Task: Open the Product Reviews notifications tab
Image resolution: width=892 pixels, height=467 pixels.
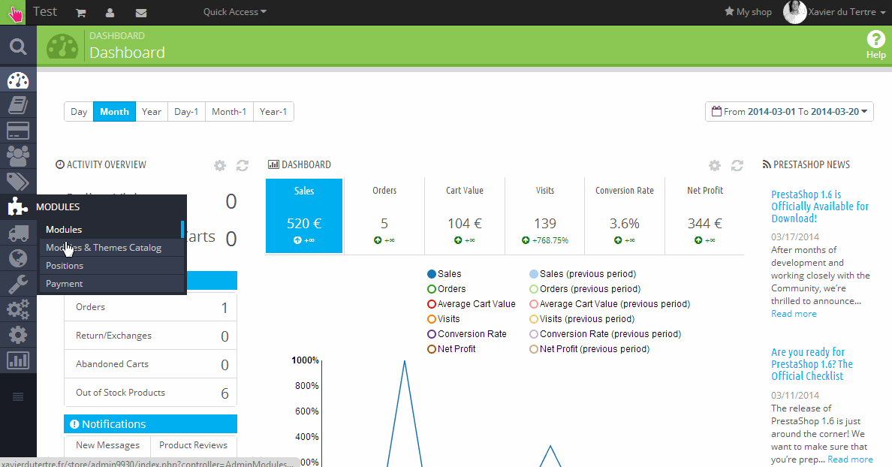Action: coord(193,445)
